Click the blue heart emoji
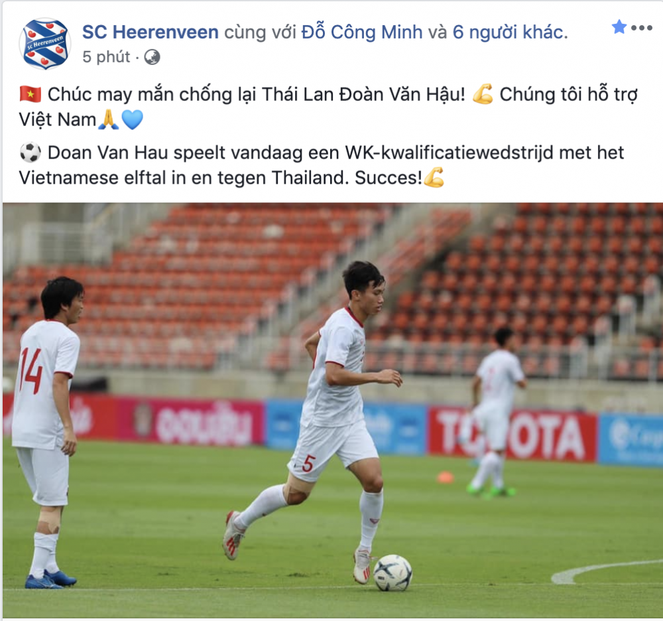This screenshot has width=663, height=621. coord(133,119)
